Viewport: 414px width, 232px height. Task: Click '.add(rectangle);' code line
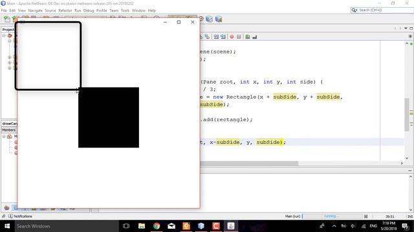point(226,119)
